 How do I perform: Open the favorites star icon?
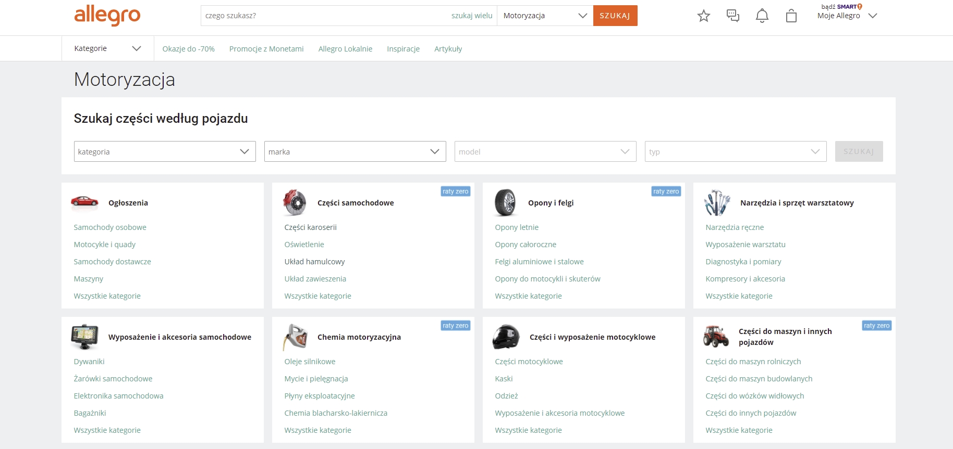coord(704,16)
